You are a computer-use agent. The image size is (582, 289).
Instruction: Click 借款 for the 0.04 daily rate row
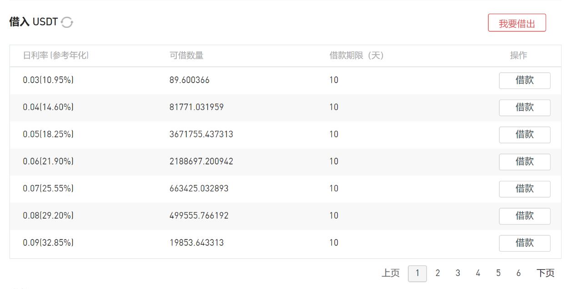(x=524, y=108)
